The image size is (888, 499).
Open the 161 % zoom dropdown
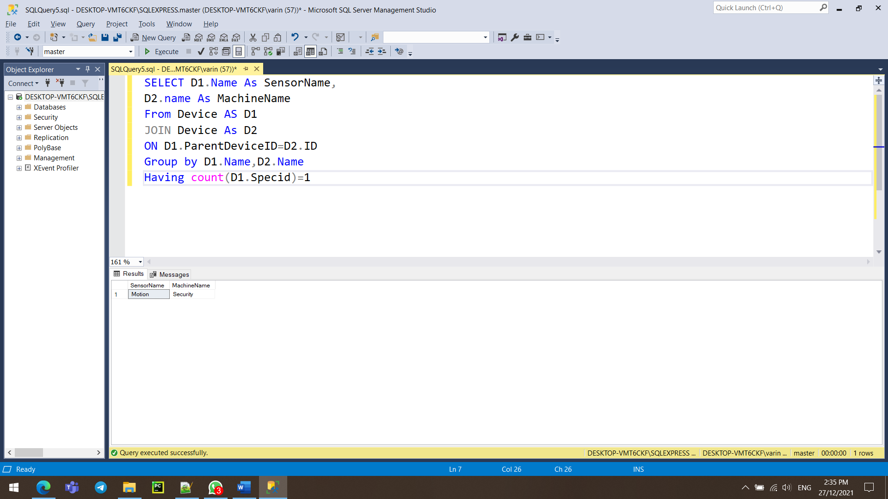pyautogui.click(x=140, y=262)
